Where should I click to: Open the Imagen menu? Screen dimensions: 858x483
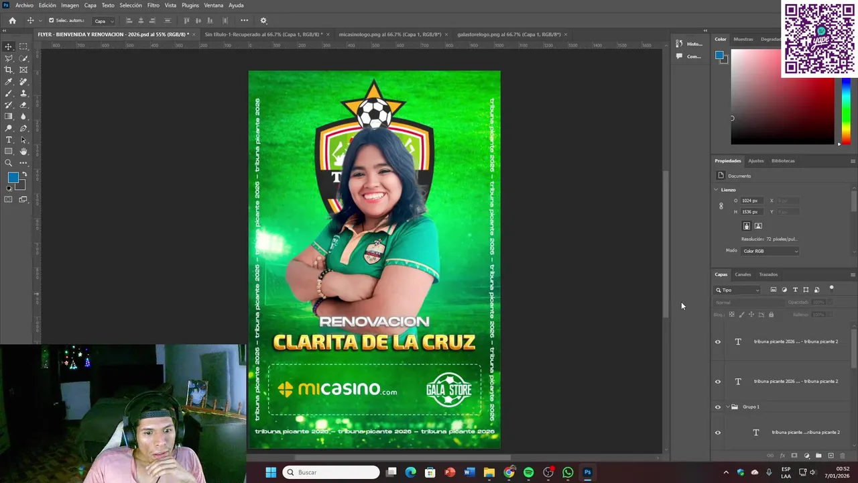point(70,5)
